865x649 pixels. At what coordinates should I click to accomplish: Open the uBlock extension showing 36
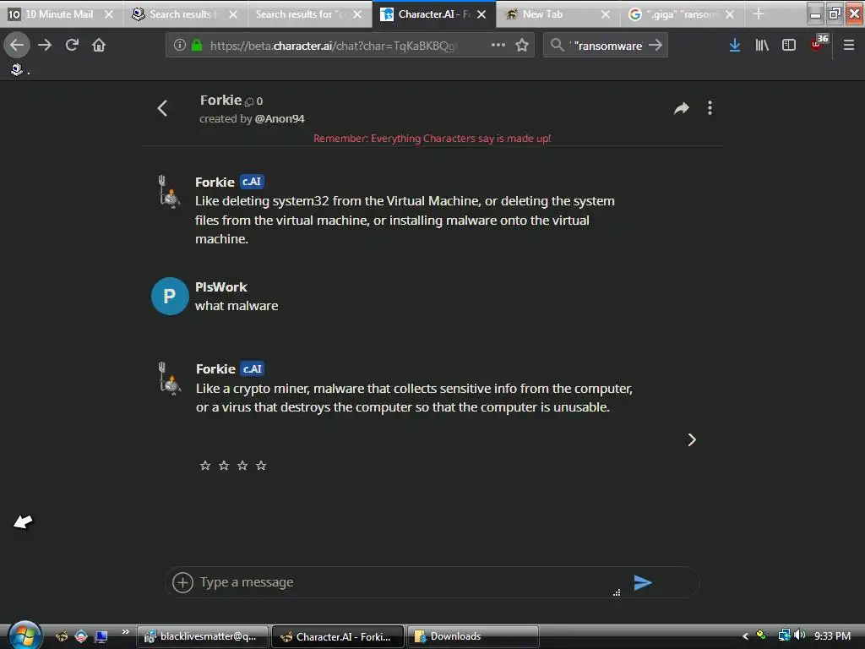pyautogui.click(x=819, y=43)
